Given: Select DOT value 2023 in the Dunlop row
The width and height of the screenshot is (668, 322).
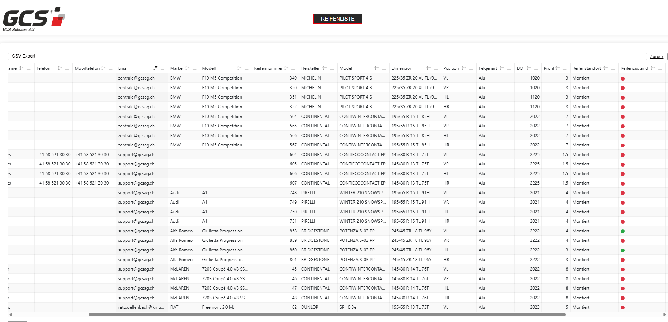Looking at the screenshot, I should pyautogui.click(x=528, y=307).
